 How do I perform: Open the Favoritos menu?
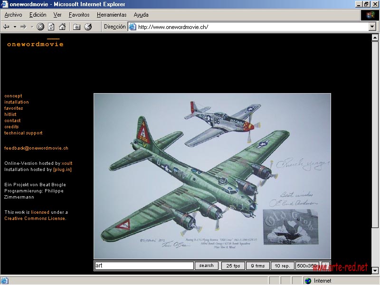coord(79,15)
